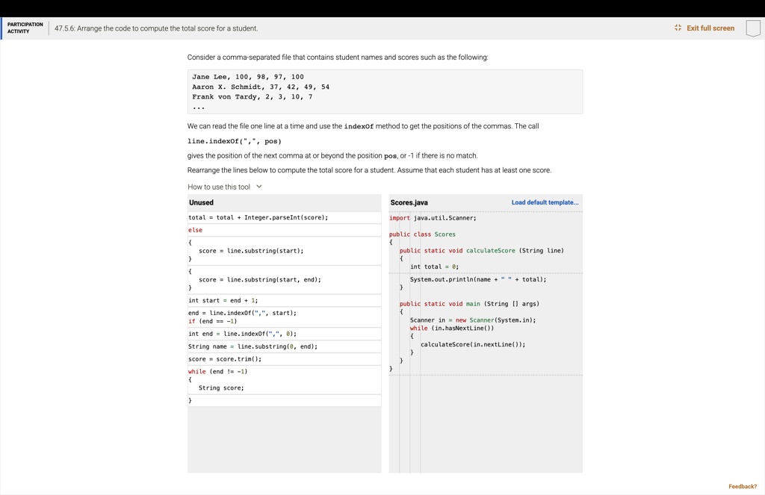This screenshot has height=495, width=765.
Task: Collapse the How to use this tool chevron
Action: (258, 186)
